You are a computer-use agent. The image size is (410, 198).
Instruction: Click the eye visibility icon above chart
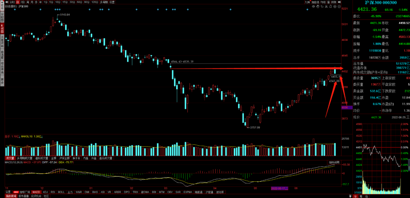pyautogui.click(x=314, y=6)
